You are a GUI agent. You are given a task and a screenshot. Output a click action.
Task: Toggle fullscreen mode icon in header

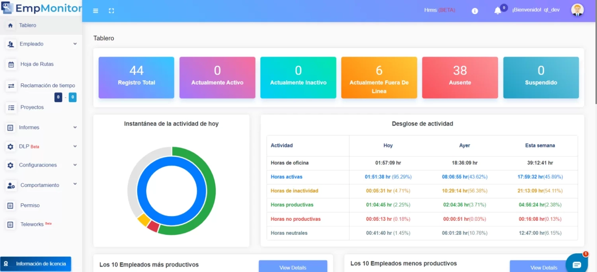coord(111,11)
